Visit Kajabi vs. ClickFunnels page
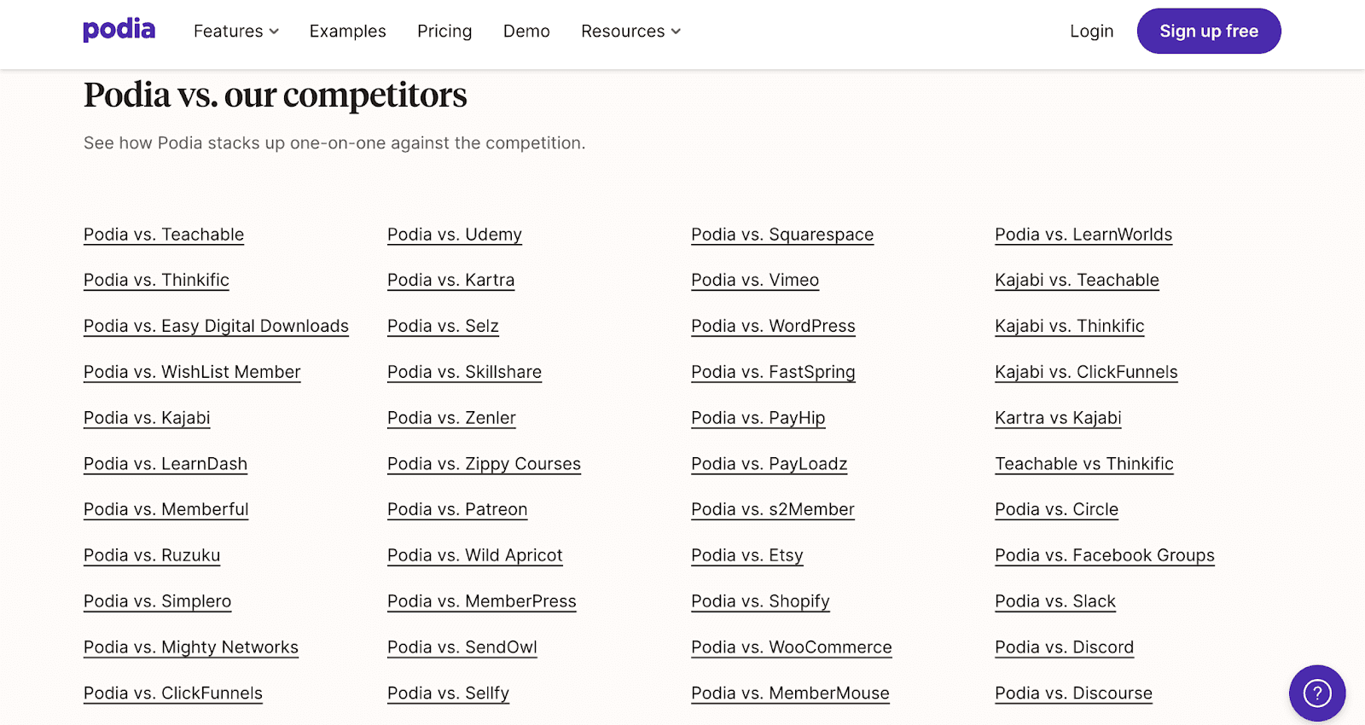The width and height of the screenshot is (1365, 725). [x=1086, y=372]
